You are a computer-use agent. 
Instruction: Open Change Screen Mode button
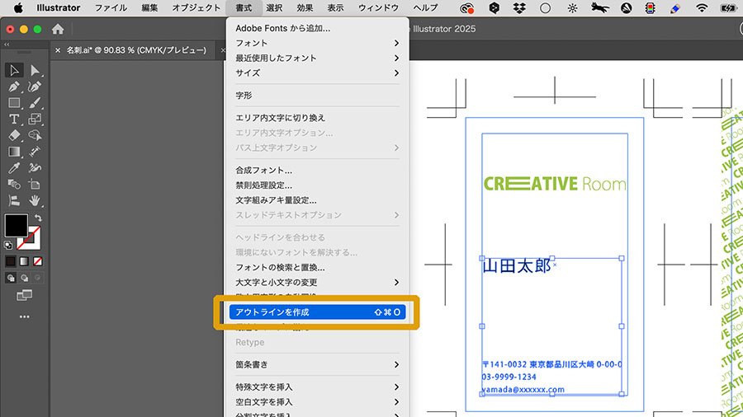[24, 296]
